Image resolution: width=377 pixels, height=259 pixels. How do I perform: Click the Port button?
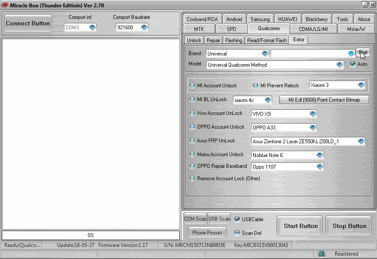pos(363,52)
